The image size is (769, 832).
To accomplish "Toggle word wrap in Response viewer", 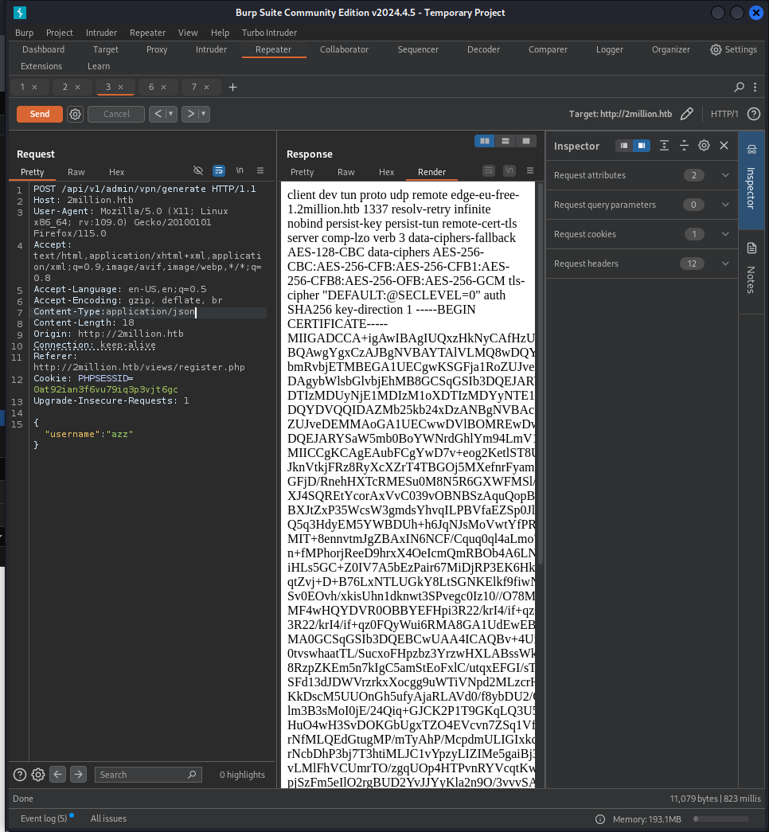I will pos(488,170).
